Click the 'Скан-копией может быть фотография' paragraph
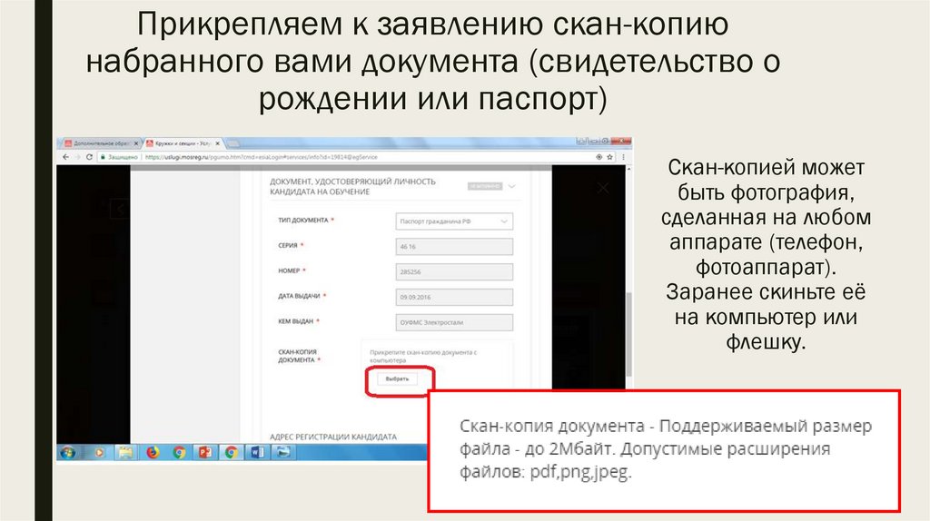 pos(766,255)
